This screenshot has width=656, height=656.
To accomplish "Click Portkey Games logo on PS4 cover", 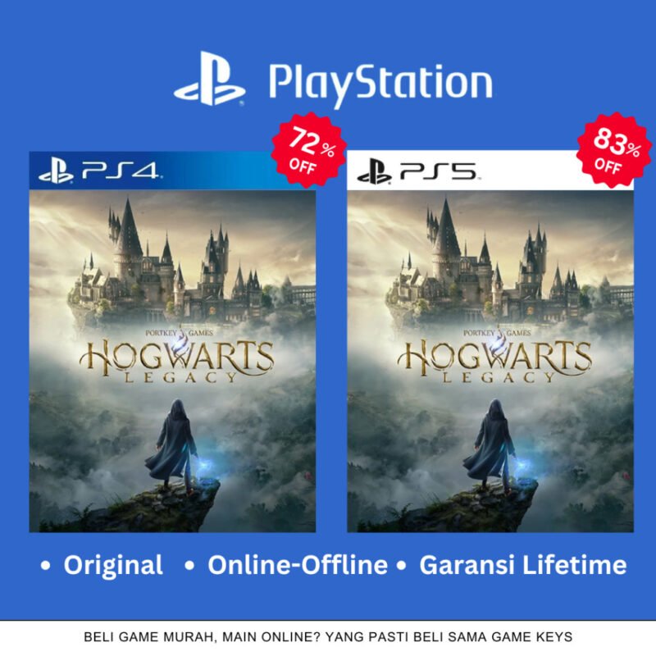I will point(179,333).
